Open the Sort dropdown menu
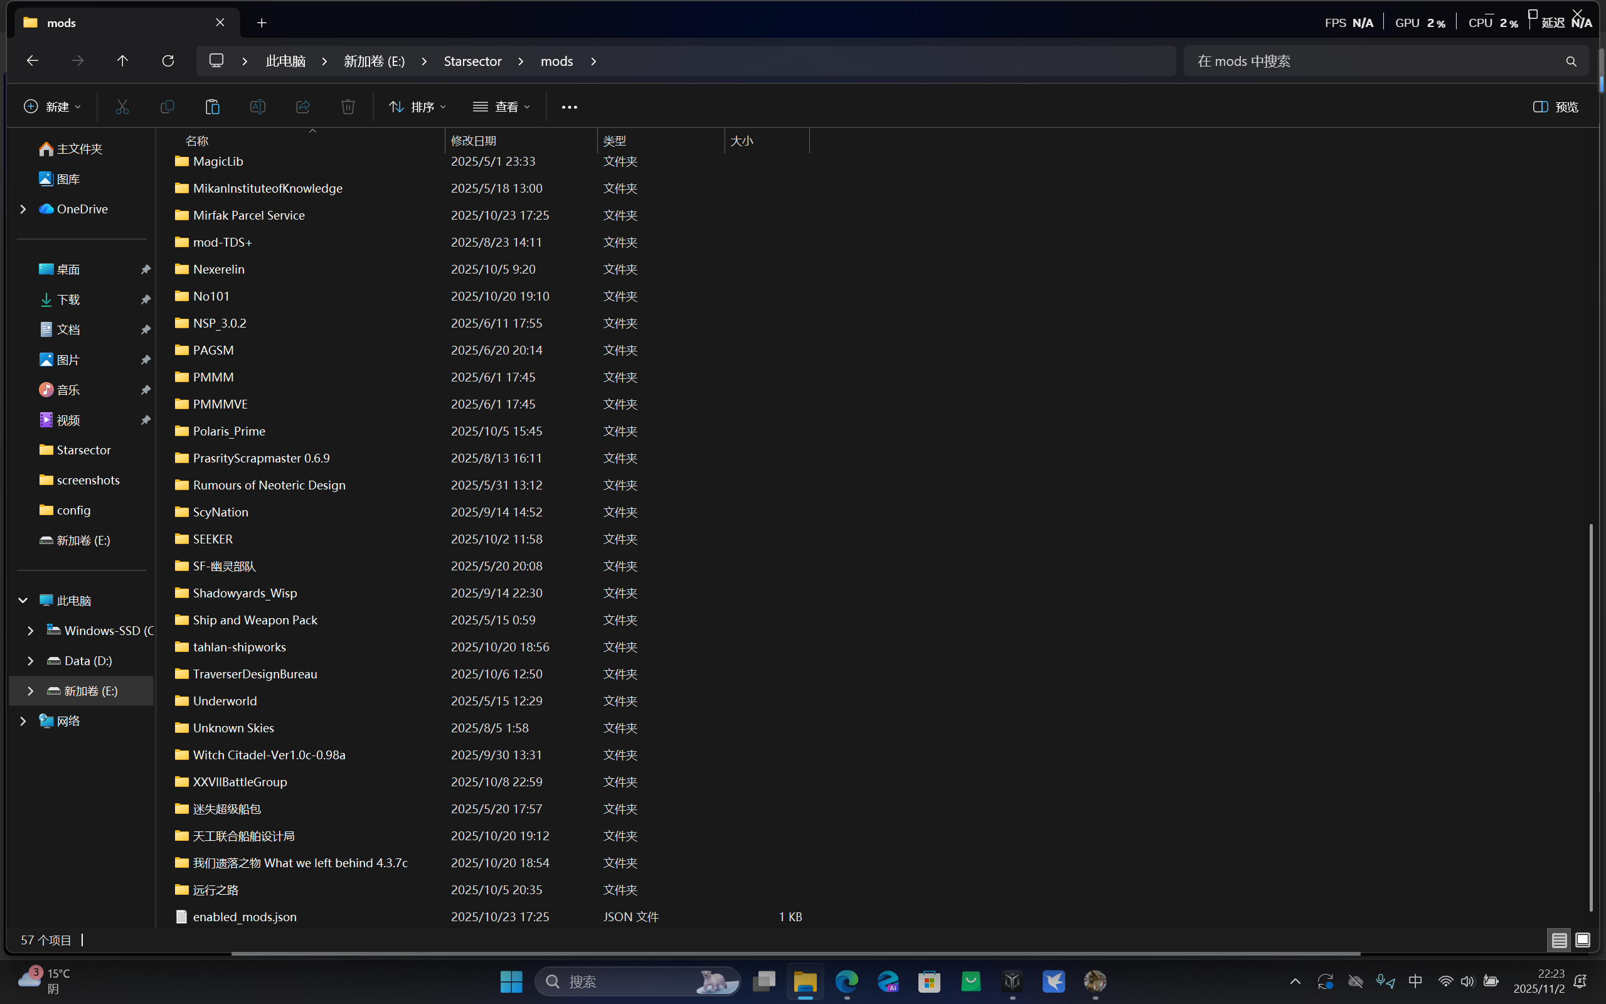This screenshot has width=1606, height=1004. tap(417, 107)
